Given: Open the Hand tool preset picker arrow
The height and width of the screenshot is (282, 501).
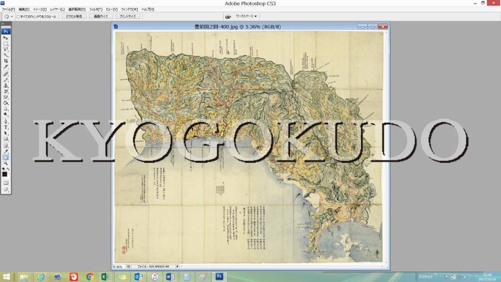Looking at the screenshot, I should [x=12, y=17].
